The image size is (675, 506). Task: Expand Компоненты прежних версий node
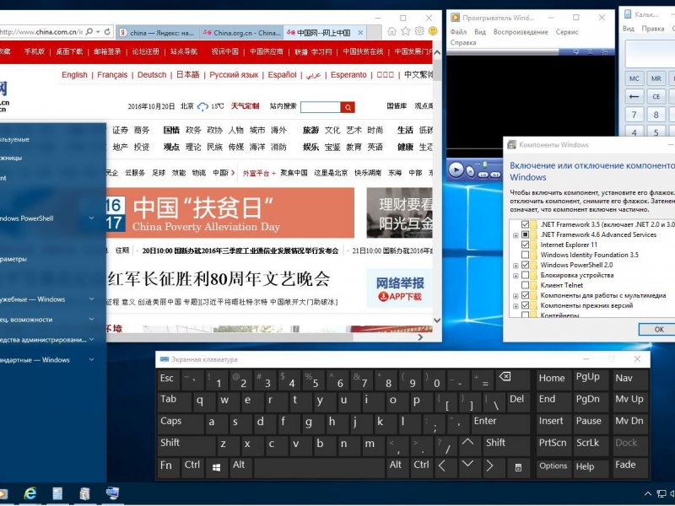516,306
